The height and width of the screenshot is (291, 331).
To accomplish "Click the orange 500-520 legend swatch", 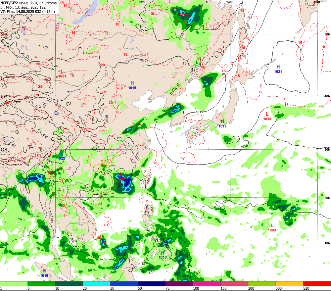I will 289,284.
